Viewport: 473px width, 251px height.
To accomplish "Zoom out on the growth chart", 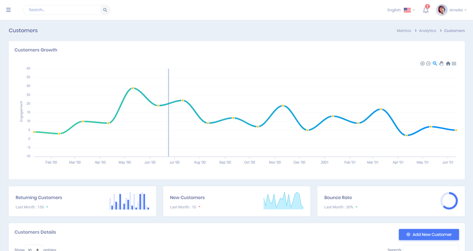I will coord(428,64).
